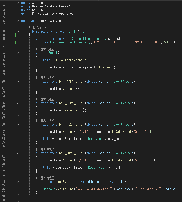Image resolution: width=182 pixels, height=202 pixels.
Task: Fold the Form1() constructor
Action: click(18, 53)
